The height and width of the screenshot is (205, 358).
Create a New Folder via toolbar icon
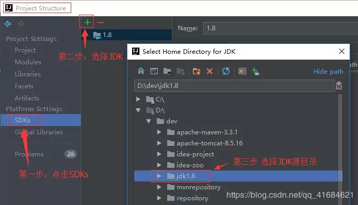197,72
